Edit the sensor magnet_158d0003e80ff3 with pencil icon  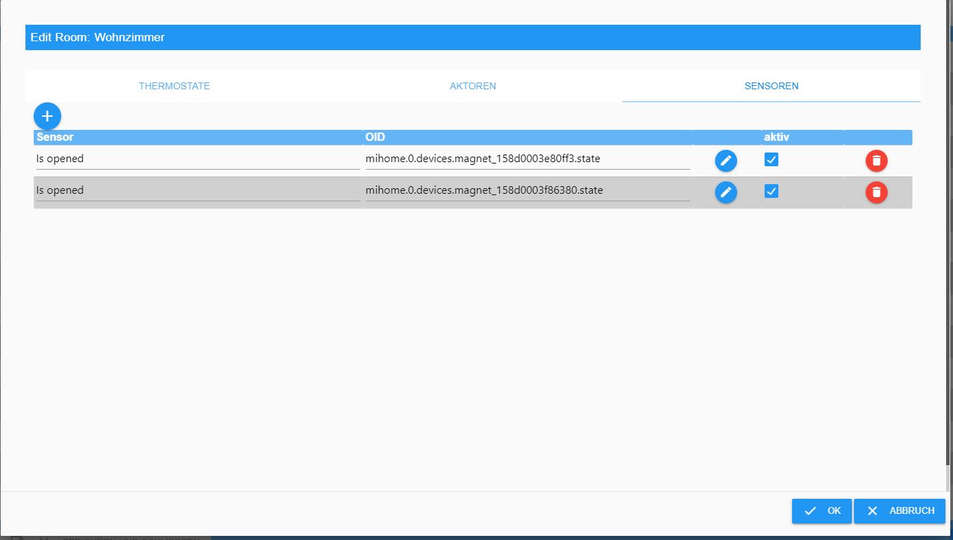tap(726, 161)
